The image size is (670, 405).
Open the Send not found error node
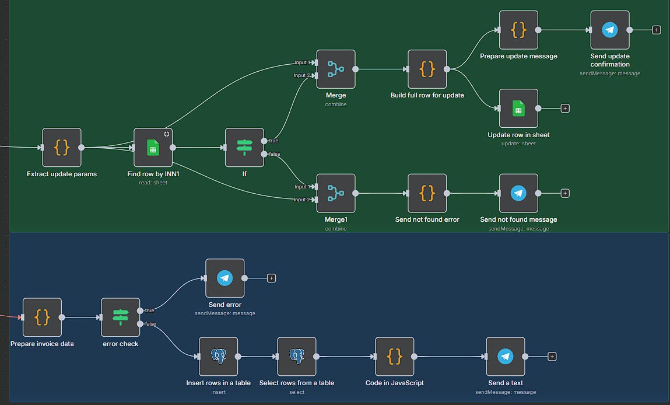click(427, 193)
